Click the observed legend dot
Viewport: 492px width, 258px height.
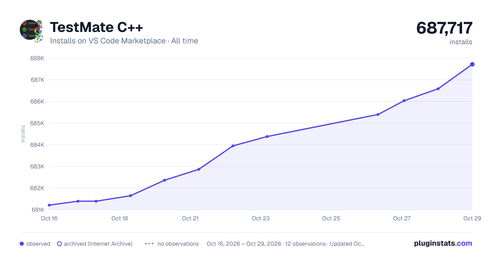click(22, 244)
